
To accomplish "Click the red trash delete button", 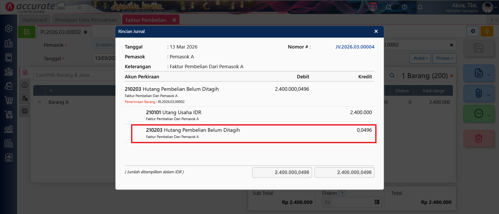I will click(478, 138).
